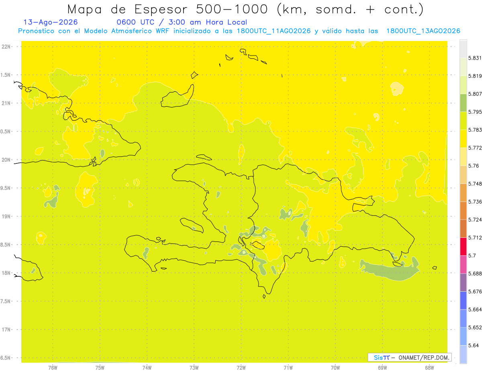Click the legend value 5.795
Viewport: 482px width, 373px height.
click(x=475, y=111)
